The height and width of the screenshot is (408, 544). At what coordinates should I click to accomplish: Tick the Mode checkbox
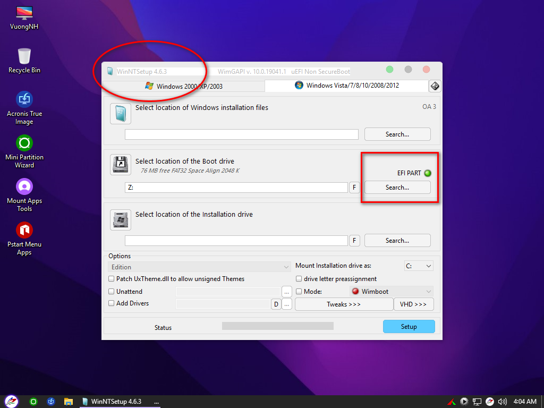coord(299,292)
